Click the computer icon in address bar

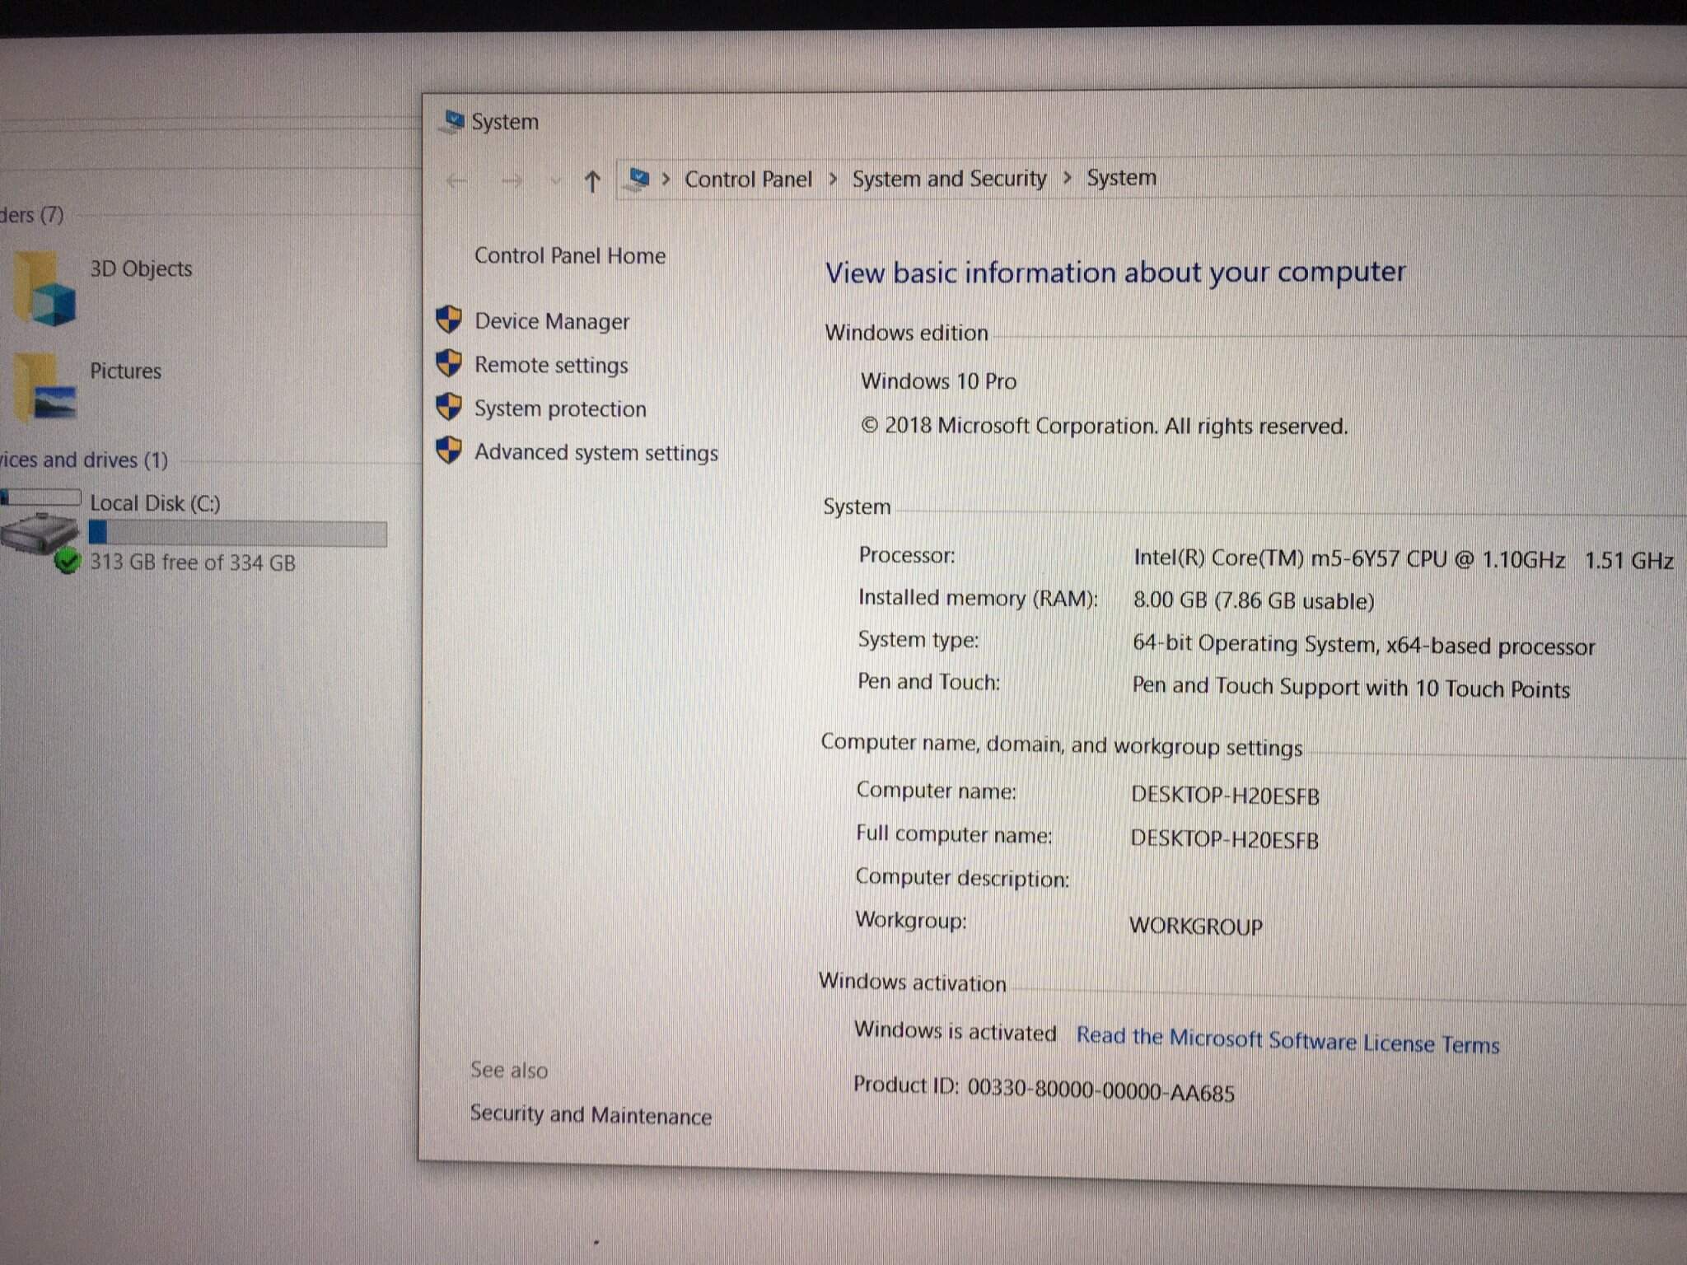coord(639,179)
